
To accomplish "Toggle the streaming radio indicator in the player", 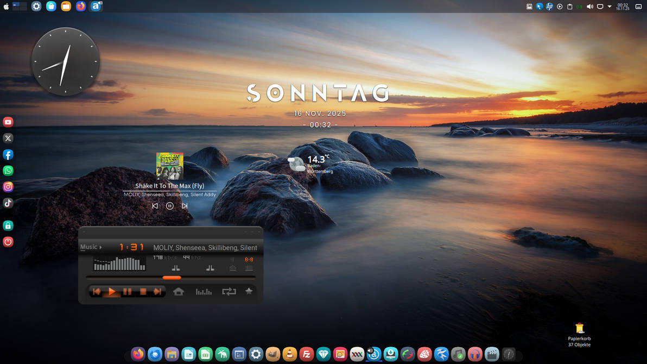I will pos(249,259).
